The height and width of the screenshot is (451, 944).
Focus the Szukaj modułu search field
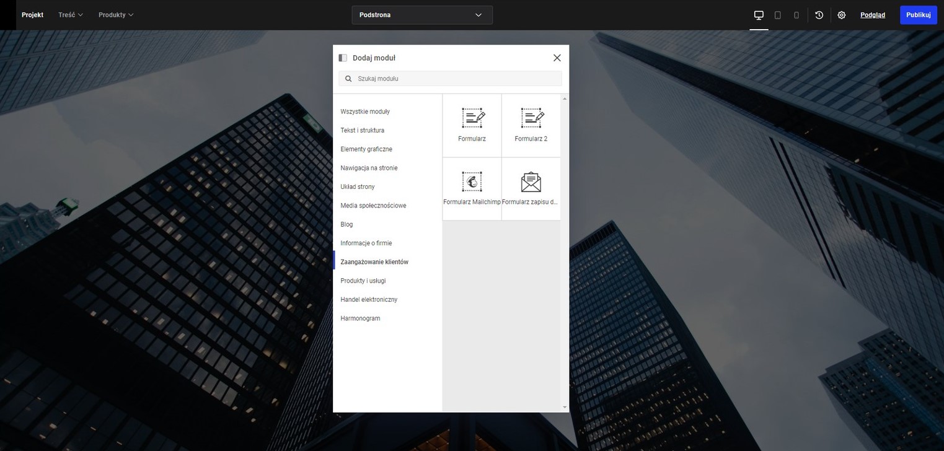[x=450, y=79]
